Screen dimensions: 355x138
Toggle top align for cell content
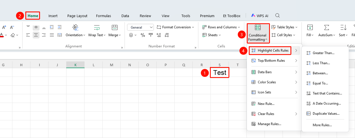pyautogui.click(x=28, y=27)
